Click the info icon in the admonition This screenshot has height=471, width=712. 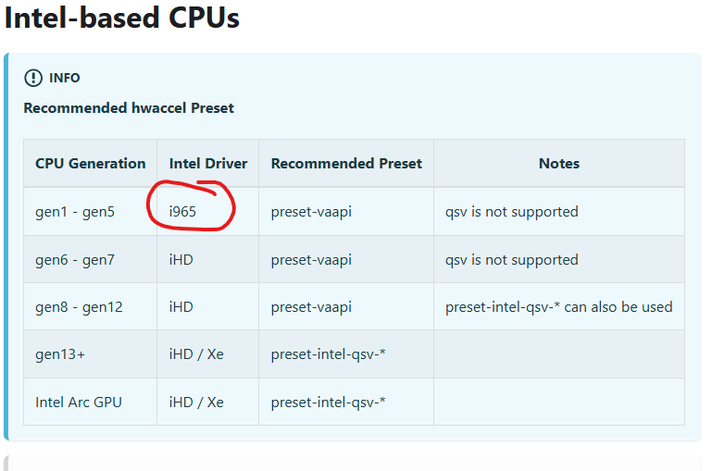pyautogui.click(x=33, y=78)
